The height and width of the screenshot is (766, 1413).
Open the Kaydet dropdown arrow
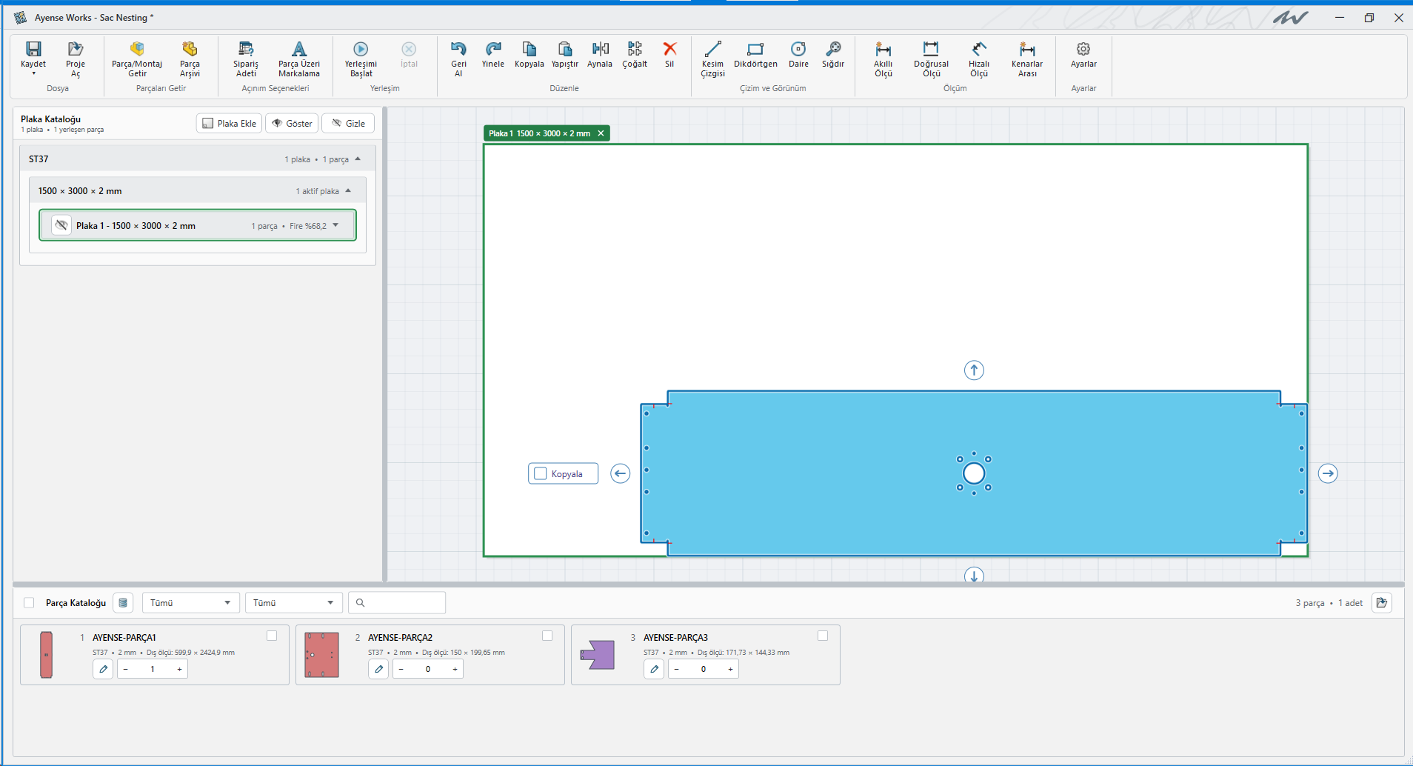pyautogui.click(x=33, y=73)
